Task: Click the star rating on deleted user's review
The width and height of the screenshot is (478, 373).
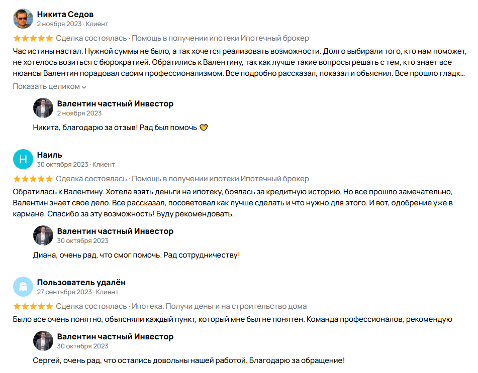Action: [33, 306]
